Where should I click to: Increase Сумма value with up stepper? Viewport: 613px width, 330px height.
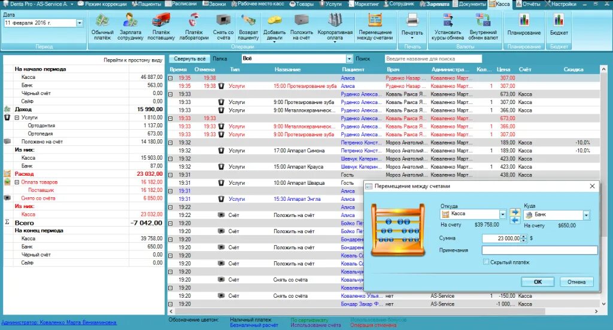tap(524, 236)
